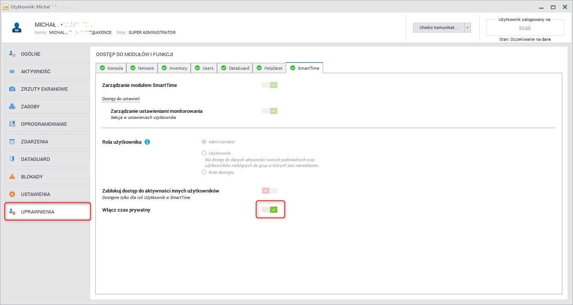Open Zasoby cubes icon

(12, 106)
